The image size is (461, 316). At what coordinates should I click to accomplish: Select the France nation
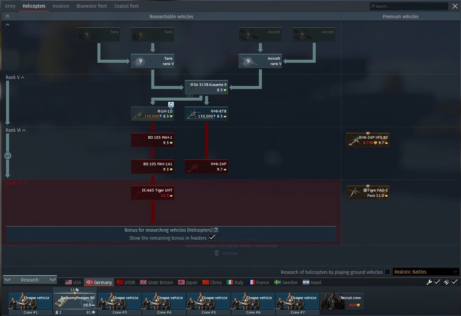tap(259, 282)
